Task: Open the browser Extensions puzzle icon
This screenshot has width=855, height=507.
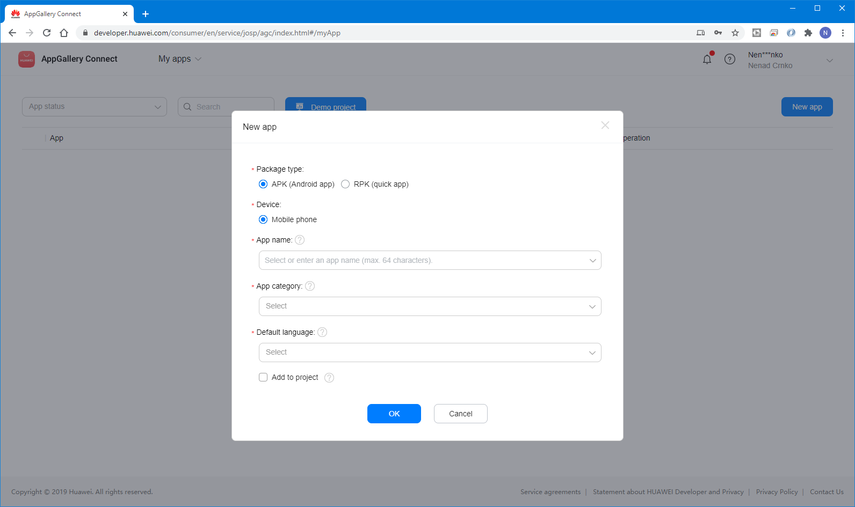Action: pyautogui.click(x=808, y=33)
